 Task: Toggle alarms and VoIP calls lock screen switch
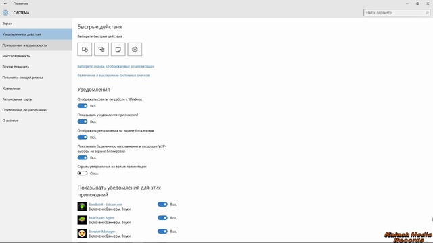pyautogui.click(x=83, y=157)
